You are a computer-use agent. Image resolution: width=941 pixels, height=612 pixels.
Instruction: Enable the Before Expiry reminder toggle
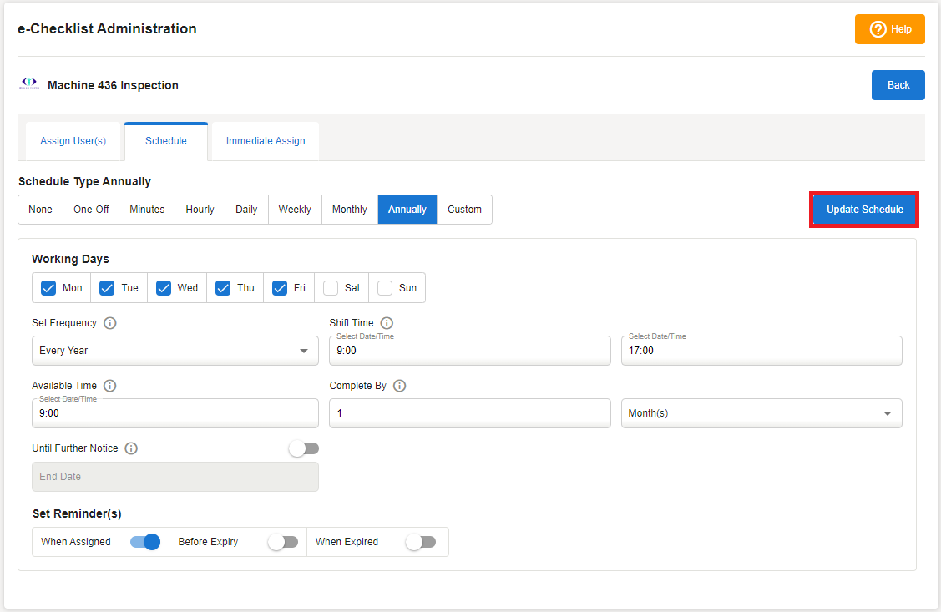click(282, 542)
